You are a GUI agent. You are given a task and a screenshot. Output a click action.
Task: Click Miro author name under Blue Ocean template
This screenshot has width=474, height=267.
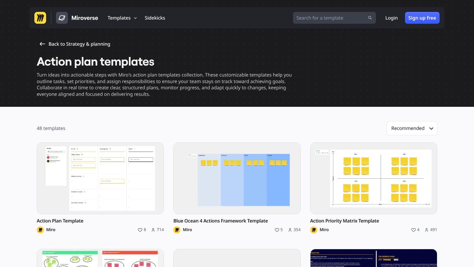tap(188, 230)
